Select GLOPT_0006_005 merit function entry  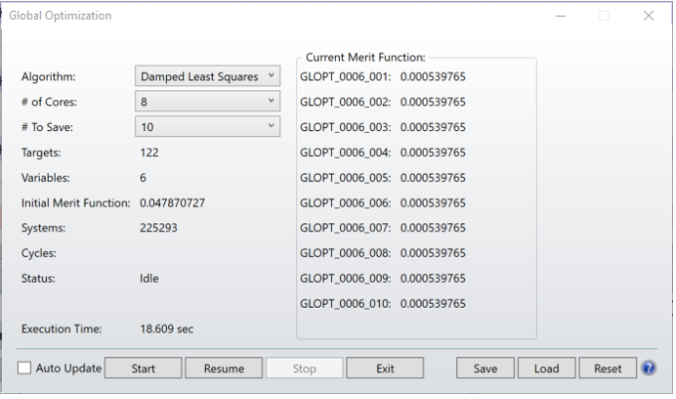click(x=383, y=178)
